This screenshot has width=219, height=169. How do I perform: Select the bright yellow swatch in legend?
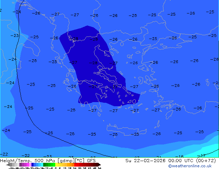pyautogui.click(x=57, y=165)
